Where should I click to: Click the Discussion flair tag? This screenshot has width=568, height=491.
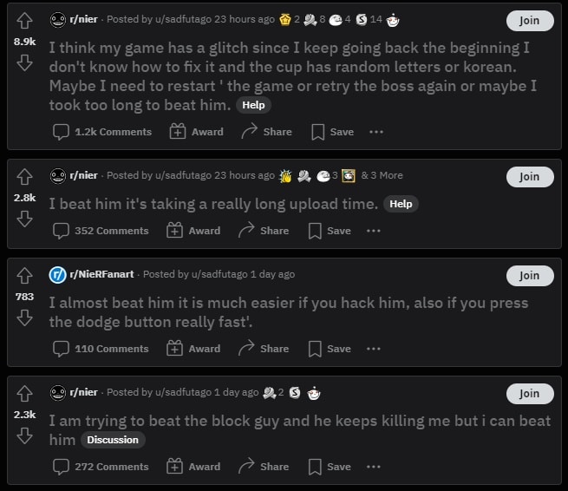coord(113,440)
